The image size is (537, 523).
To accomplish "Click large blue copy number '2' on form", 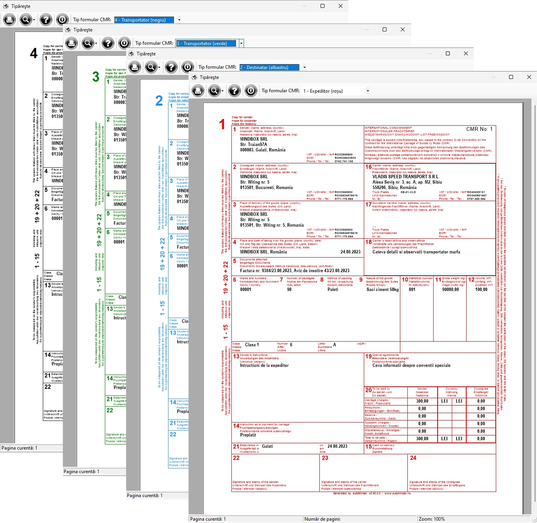I will point(159,101).
